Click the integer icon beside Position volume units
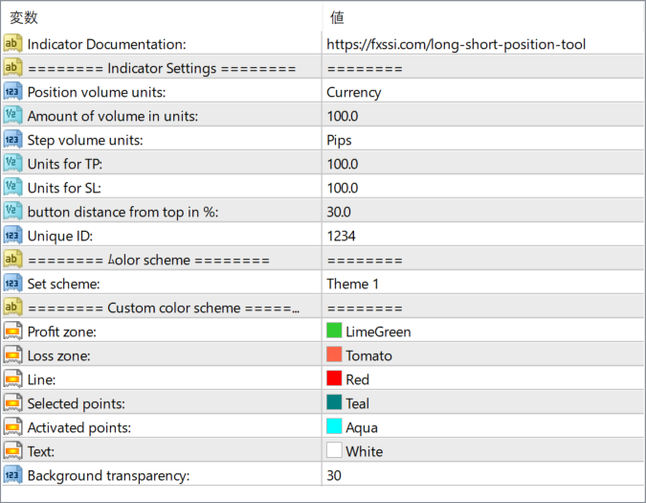The image size is (646, 503). click(x=12, y=92)
